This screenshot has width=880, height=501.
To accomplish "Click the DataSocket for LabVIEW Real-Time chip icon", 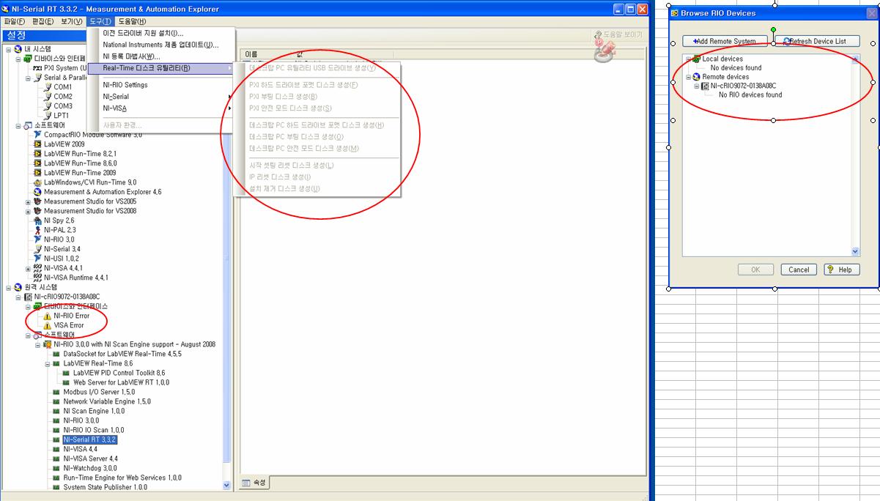I will [x=57, y=354].
